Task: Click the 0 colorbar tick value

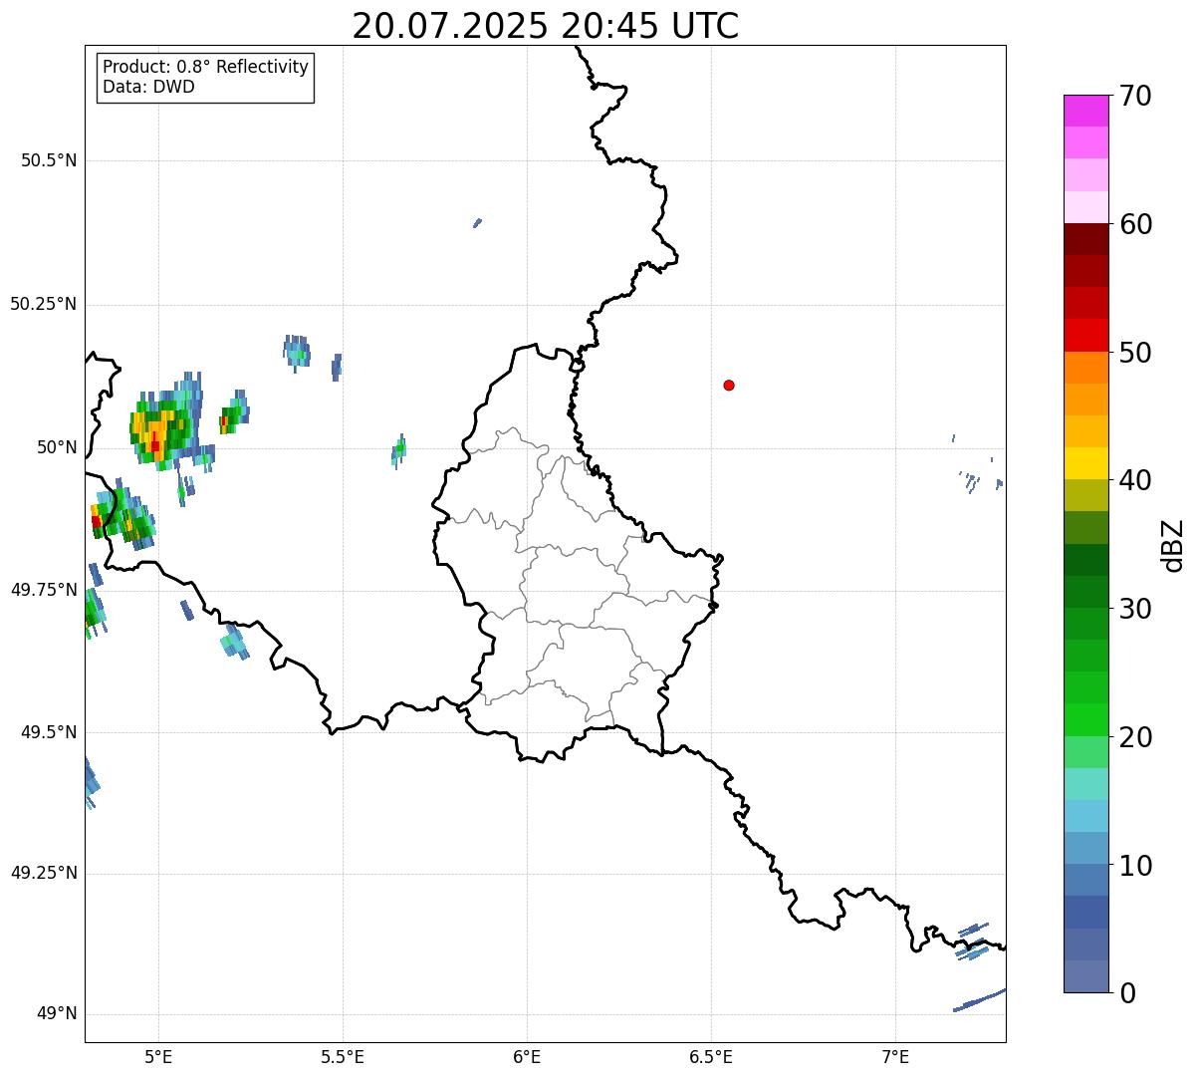Action: tap(1127, 993)
